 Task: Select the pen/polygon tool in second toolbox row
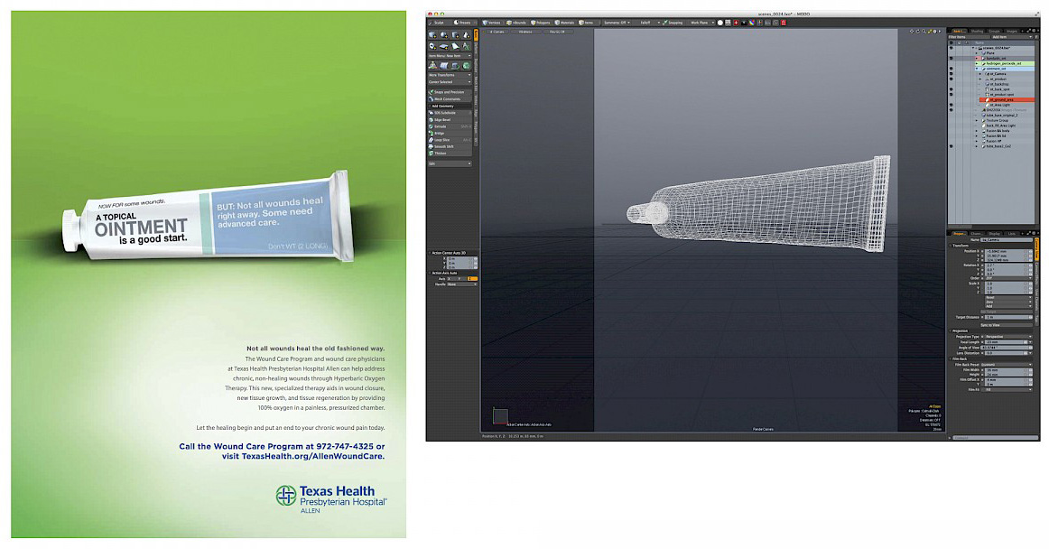(455, 46)
